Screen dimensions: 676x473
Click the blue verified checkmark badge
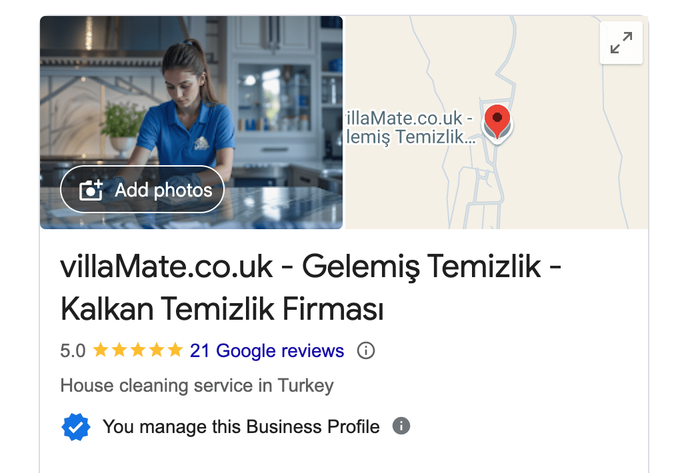76,427
